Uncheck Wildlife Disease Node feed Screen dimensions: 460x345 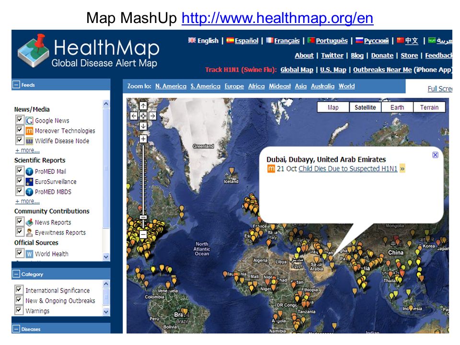pyautogui.click(x=19, y=140)
